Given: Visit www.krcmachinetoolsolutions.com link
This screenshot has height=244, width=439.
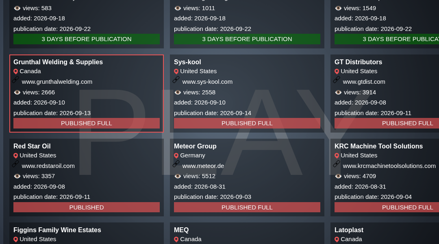Looking at the screenshot, I should 389,166.
